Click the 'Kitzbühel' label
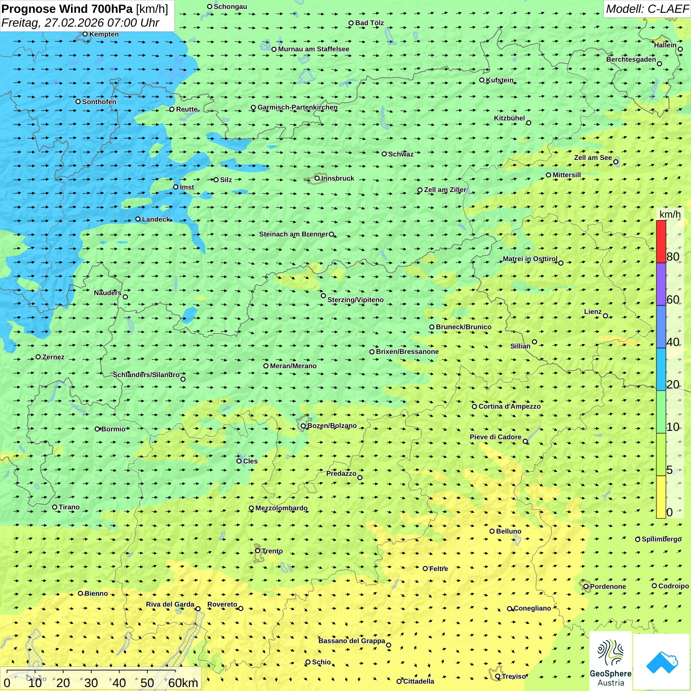Viewport: 691px width, 691px height. (x=509, y=118)
